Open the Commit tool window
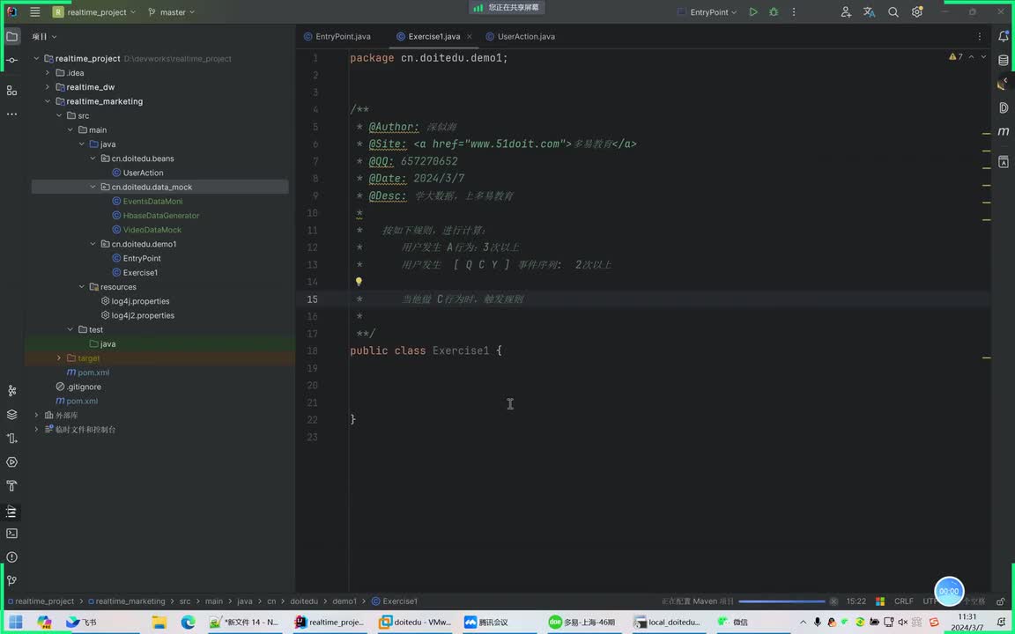The height and width of the screenshot is (634, 1015). click(x=11, y=60)
